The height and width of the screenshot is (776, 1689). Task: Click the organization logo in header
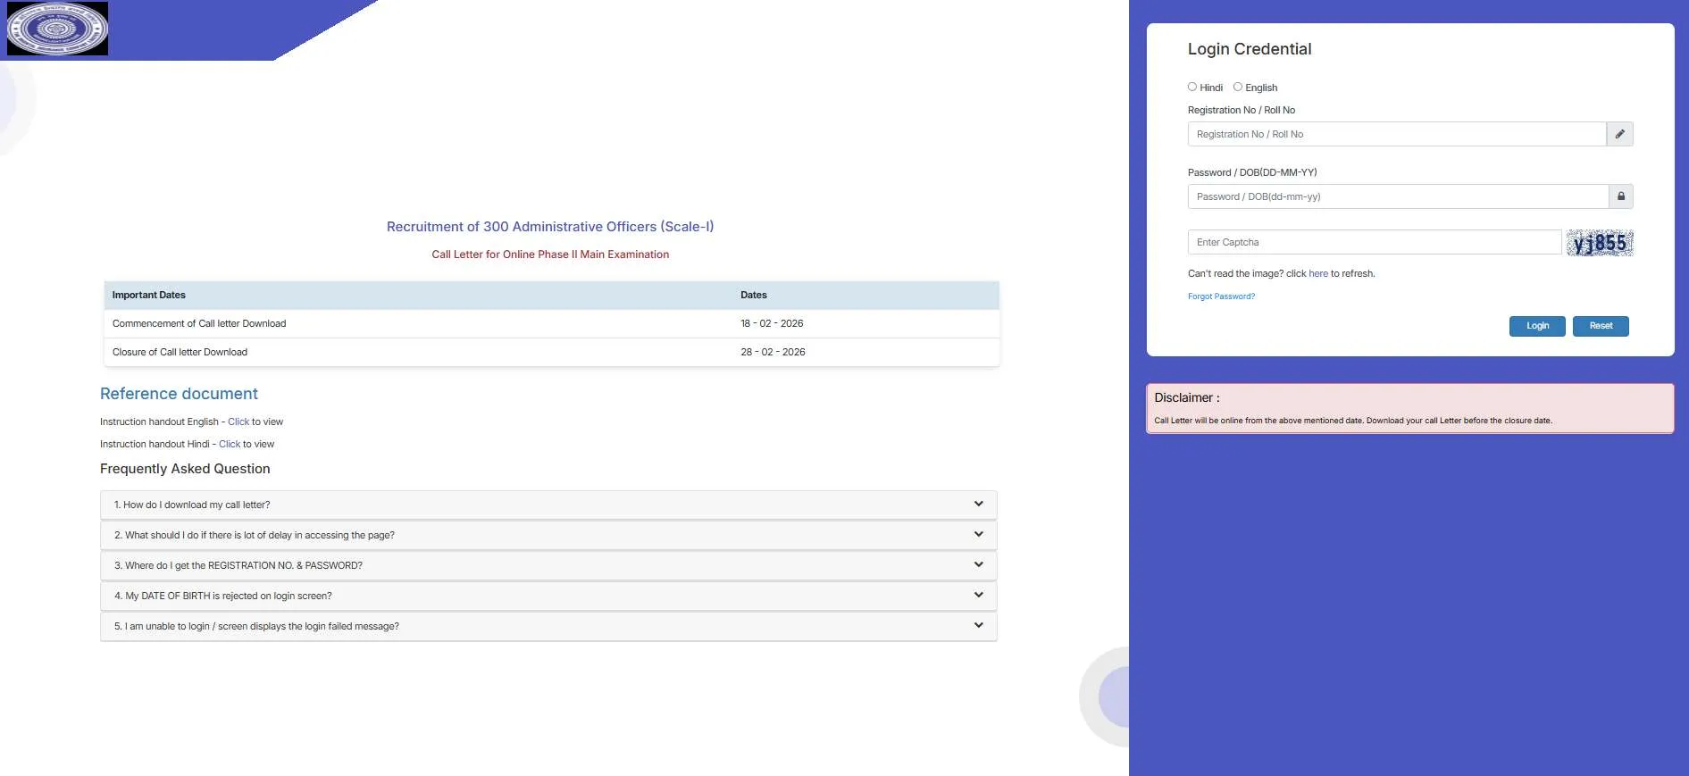click(57, 29)
